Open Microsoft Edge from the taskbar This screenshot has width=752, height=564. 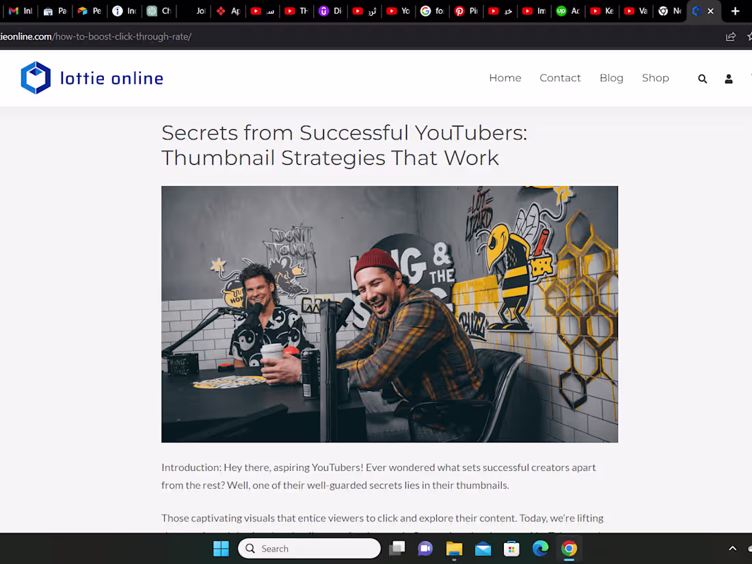click(540, 548)
